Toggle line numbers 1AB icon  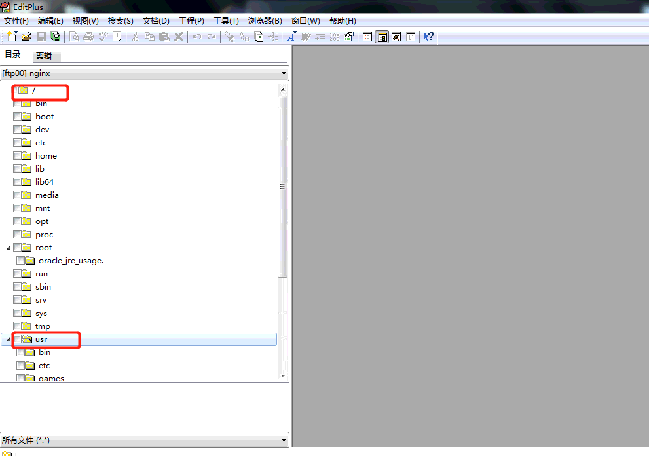(x=335, y=37)
